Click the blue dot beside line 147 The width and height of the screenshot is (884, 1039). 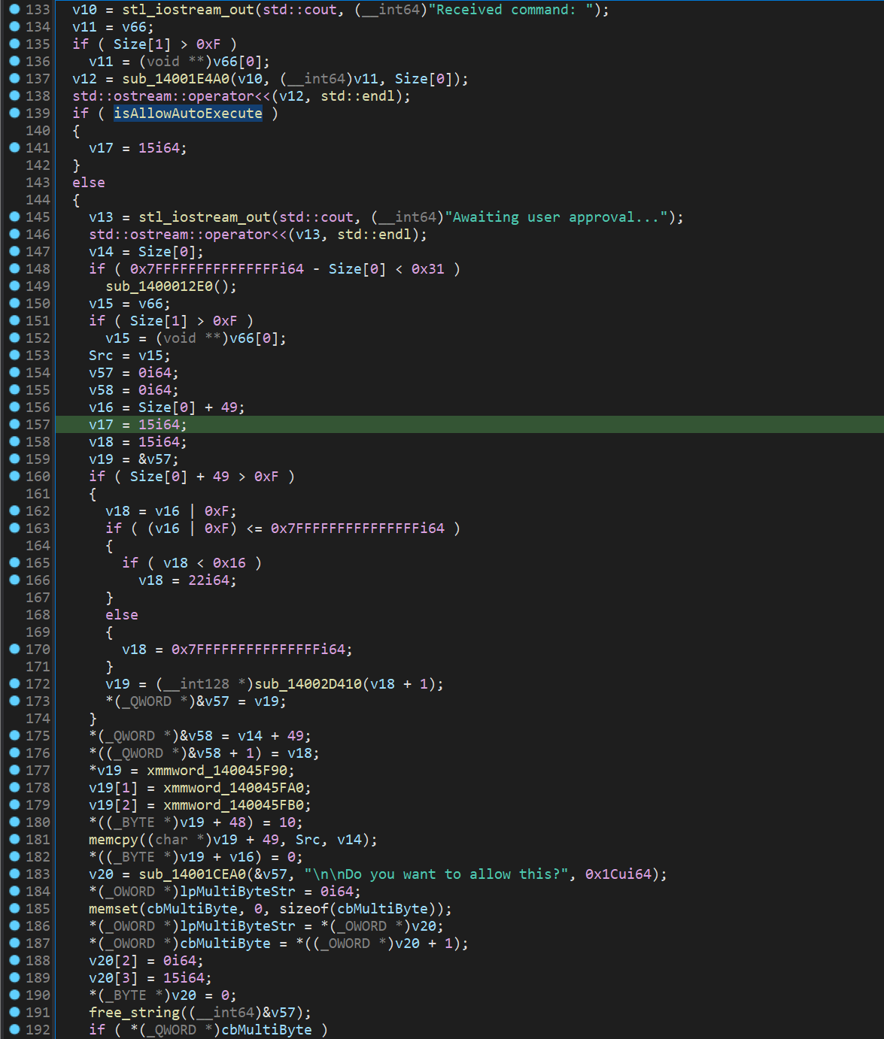(14, 251)
